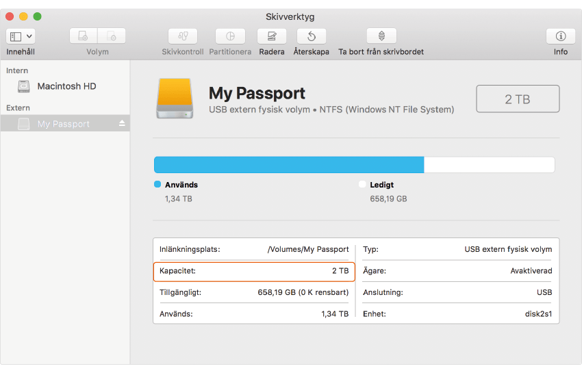Screen dimensions: 582x373
Task: Click the highlighted Kapacitet row
Action: tap(254, 271)
